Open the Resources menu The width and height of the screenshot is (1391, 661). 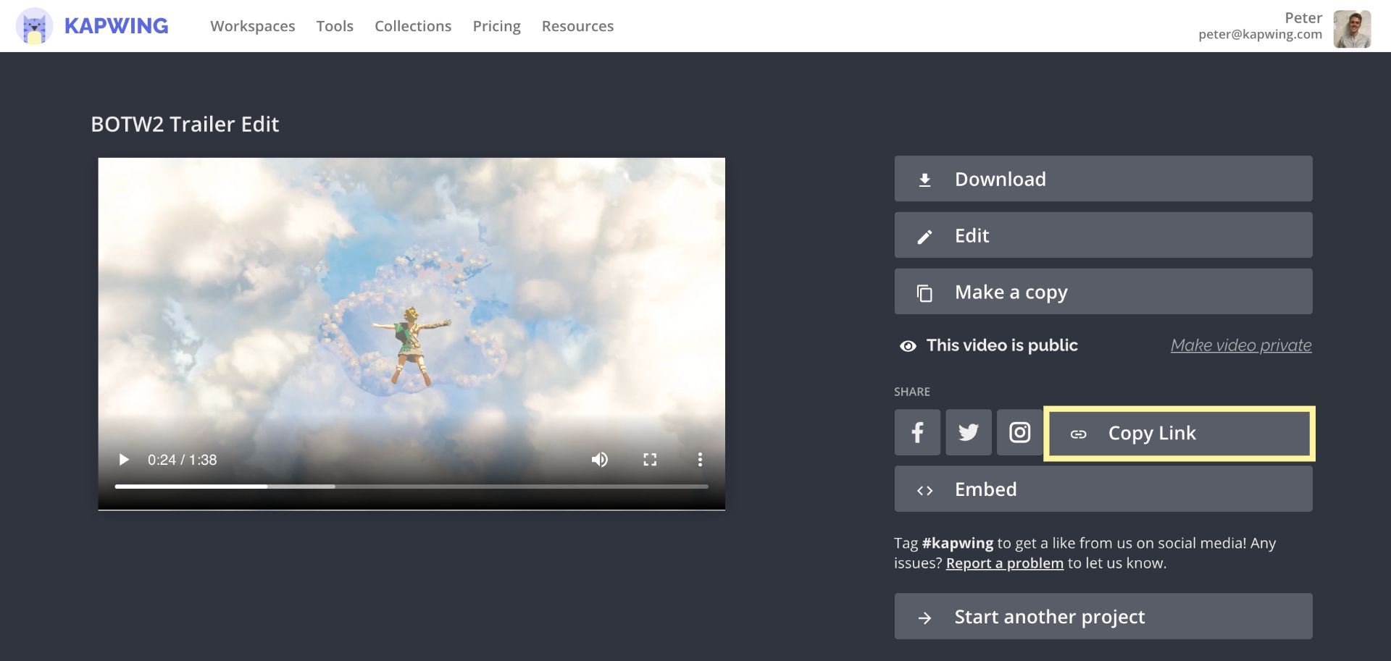(x=577, y=26)
